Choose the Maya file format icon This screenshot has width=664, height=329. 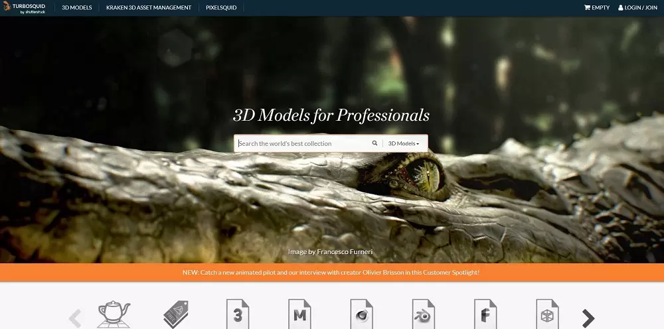299,314
